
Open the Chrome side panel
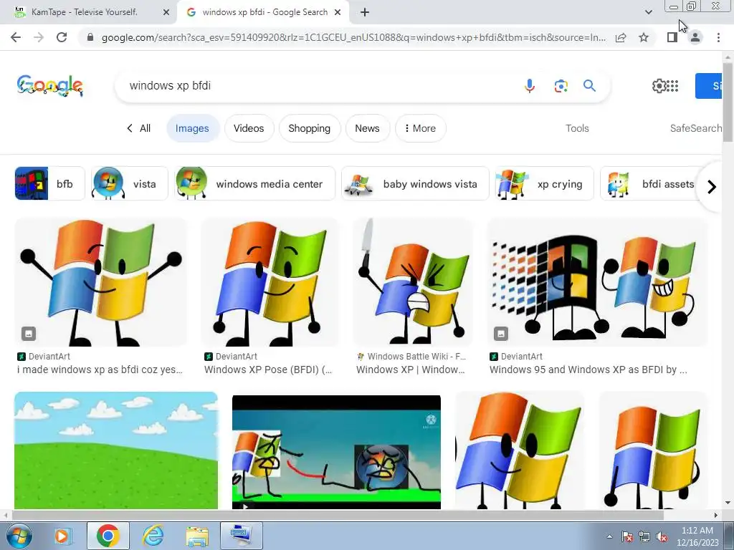(x=672, y=37)
